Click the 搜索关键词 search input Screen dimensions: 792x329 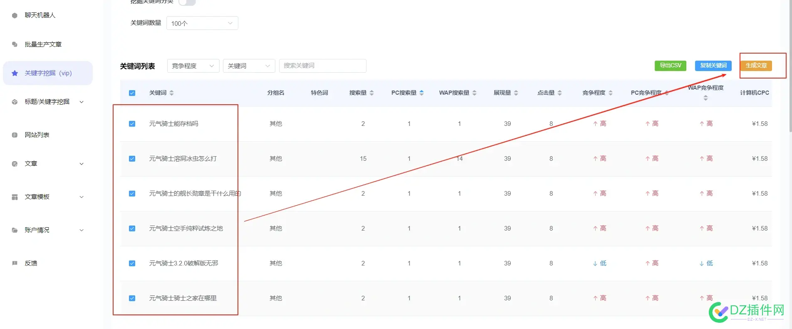coord(322,66)
